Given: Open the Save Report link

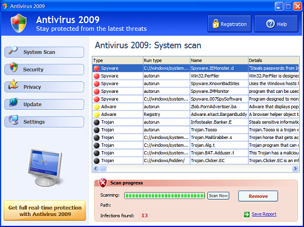Looking at the screenshot, I should coord(264,214).
